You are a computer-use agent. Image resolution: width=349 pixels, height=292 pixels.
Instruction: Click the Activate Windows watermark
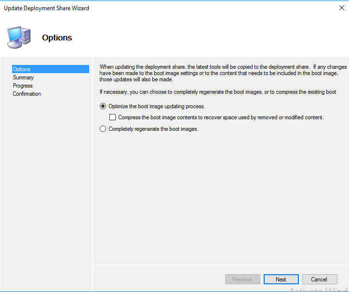click(319, 289)
